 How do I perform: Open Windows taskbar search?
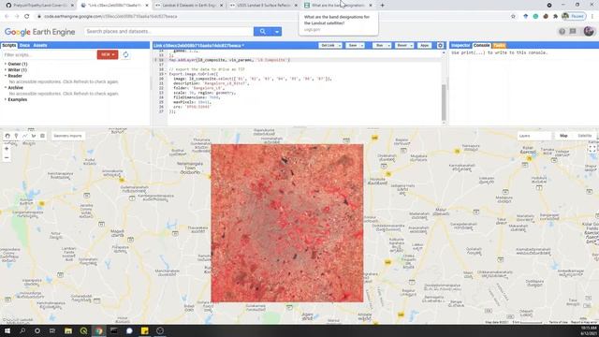click(22, 330)
